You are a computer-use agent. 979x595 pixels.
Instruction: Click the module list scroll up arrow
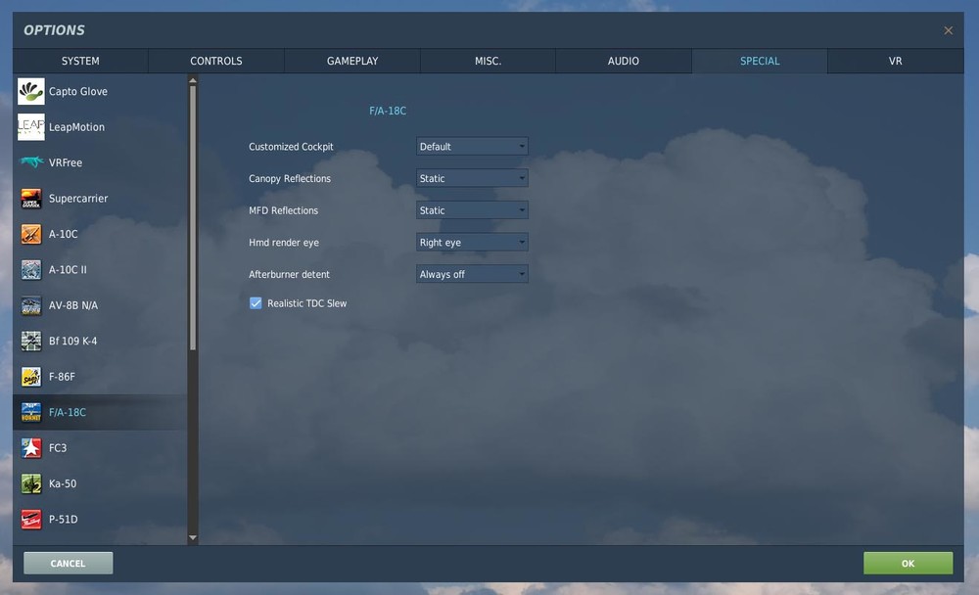(x=192, y=80)
